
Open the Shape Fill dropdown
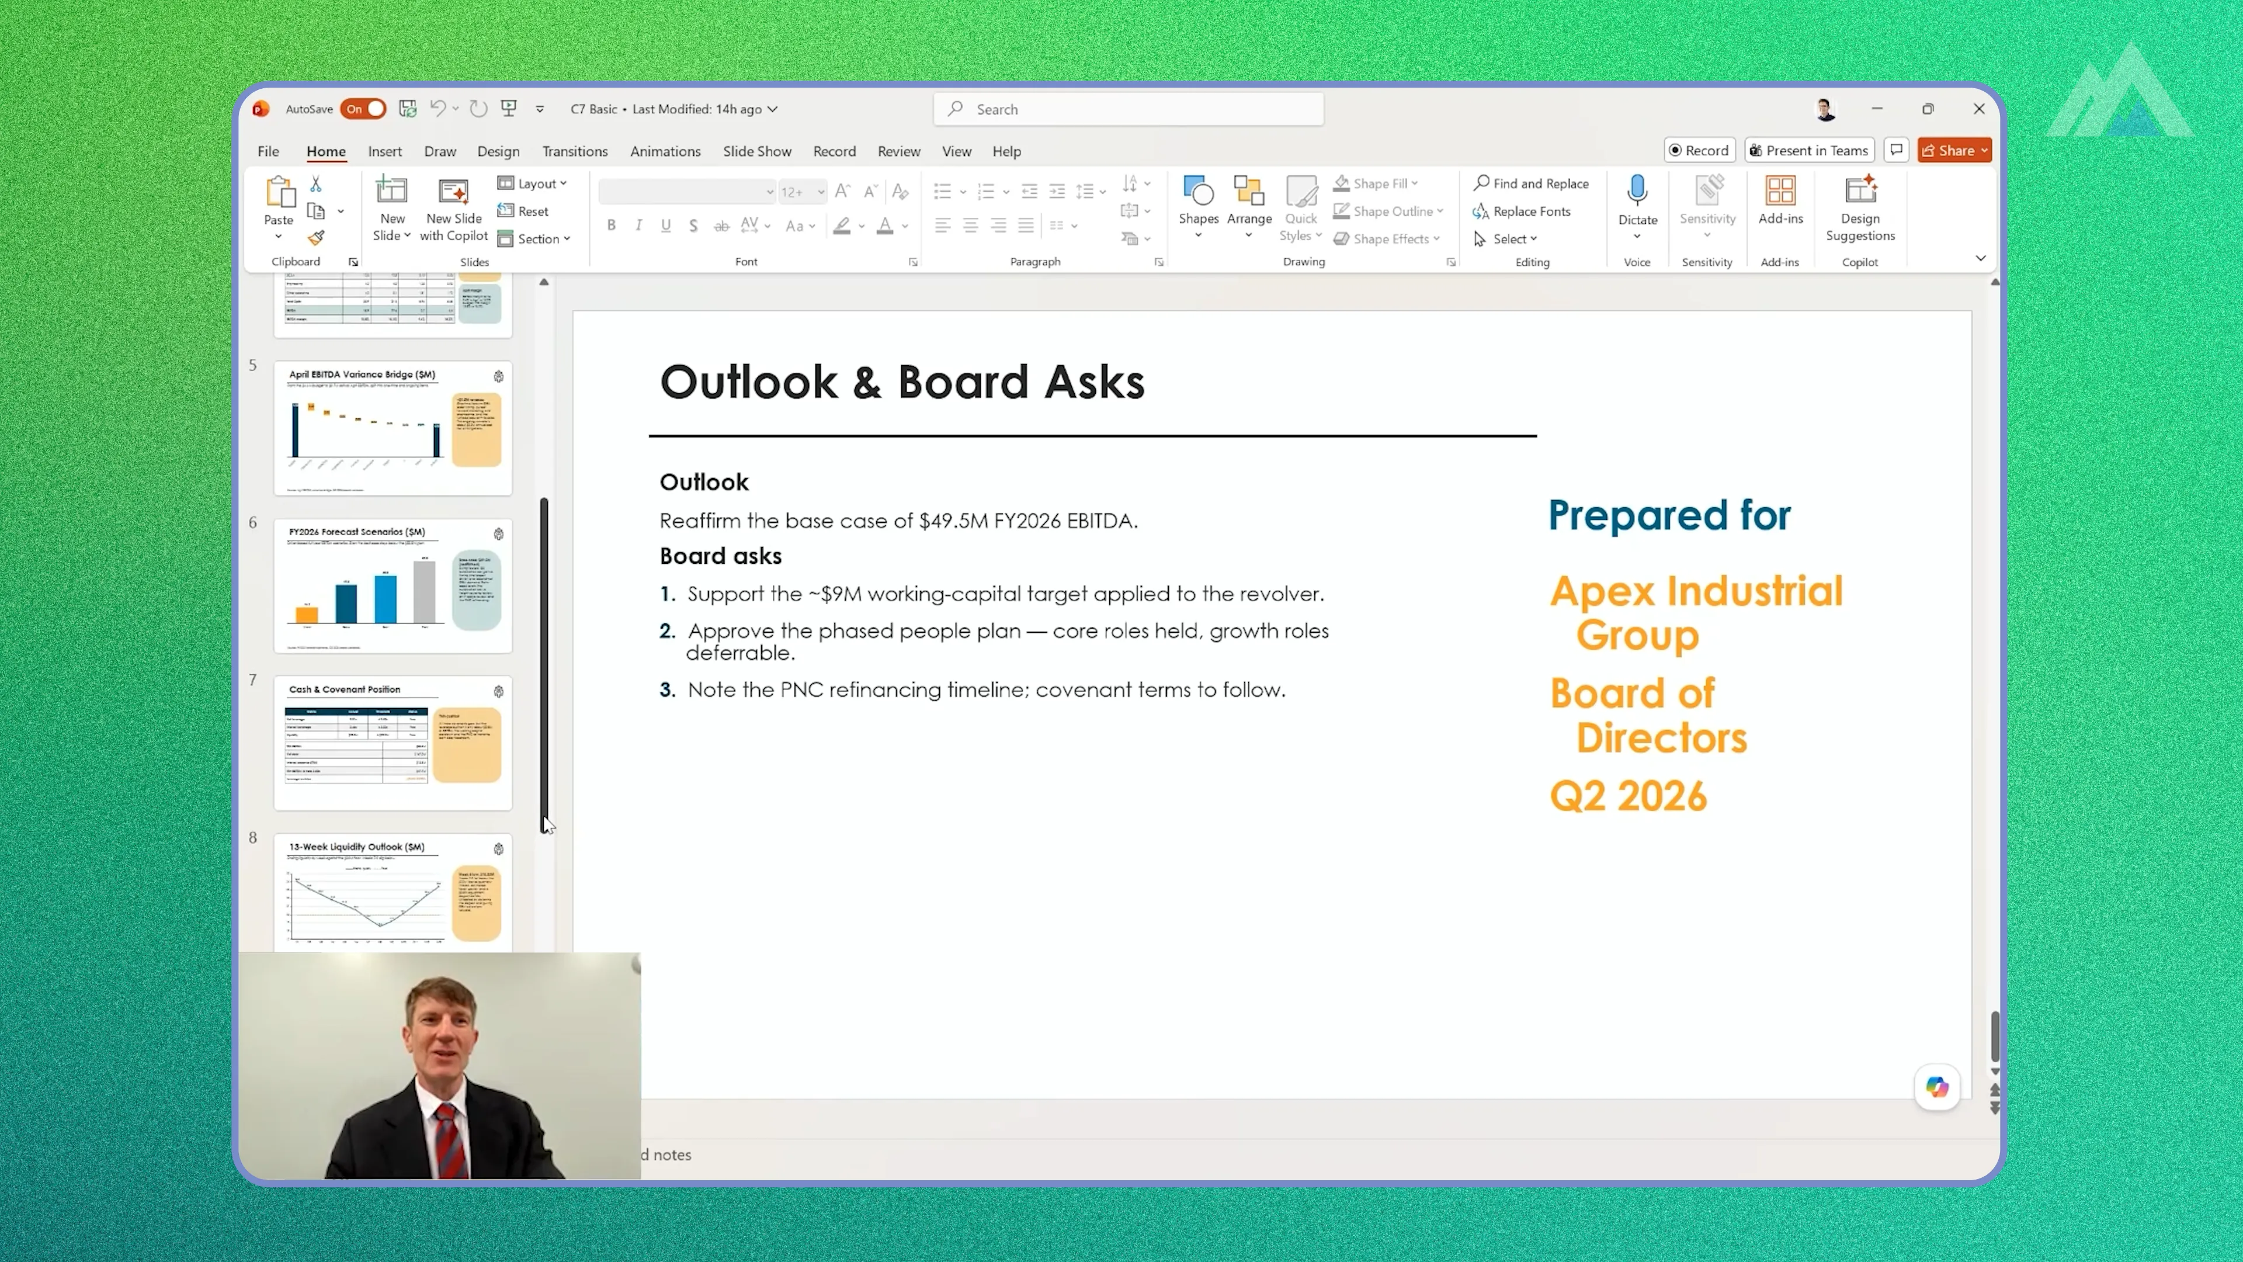(x=1376, y=184)
